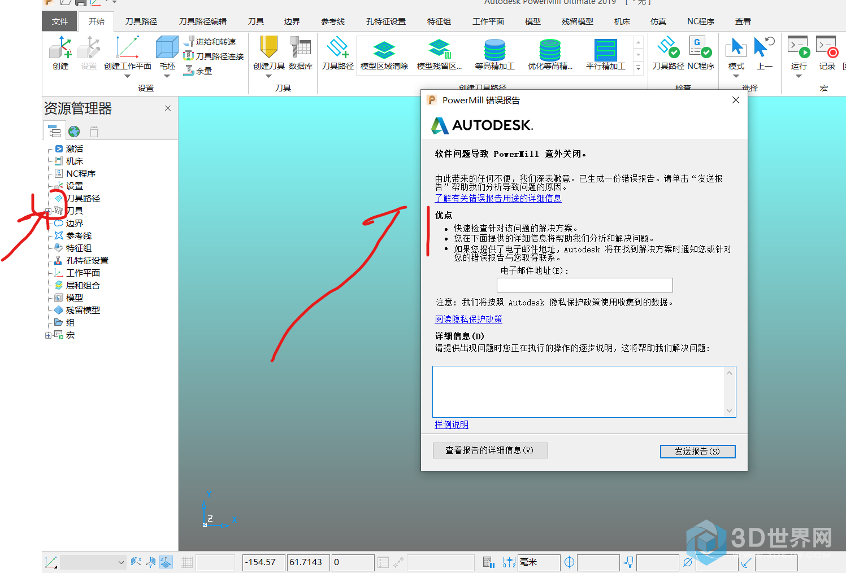Expand the strategy gallery more arrow

[639, 68]
